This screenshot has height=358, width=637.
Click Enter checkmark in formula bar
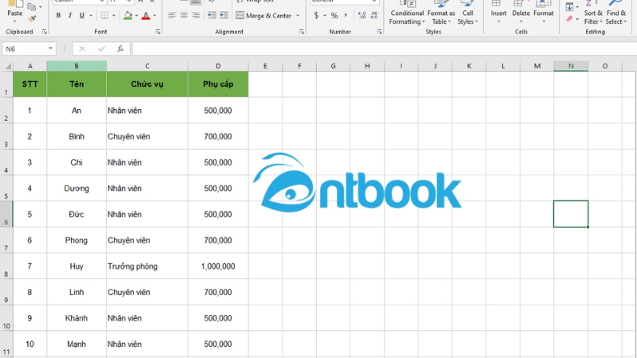[101, 49]
